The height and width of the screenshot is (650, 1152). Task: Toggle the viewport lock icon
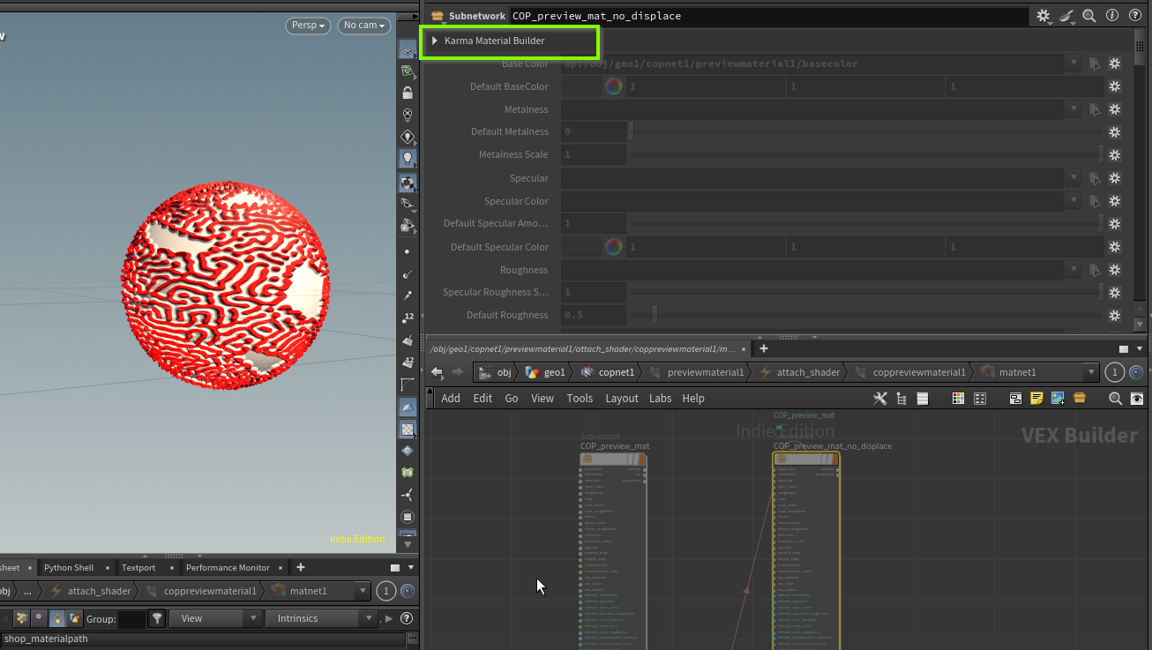pyautogui.click(x=408, y=93)
